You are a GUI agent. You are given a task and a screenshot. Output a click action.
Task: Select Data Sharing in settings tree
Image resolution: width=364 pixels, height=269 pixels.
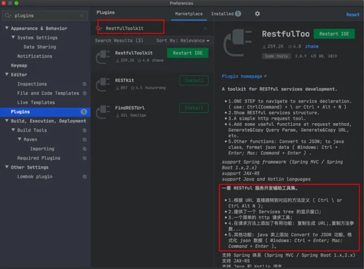click(40, 47)
